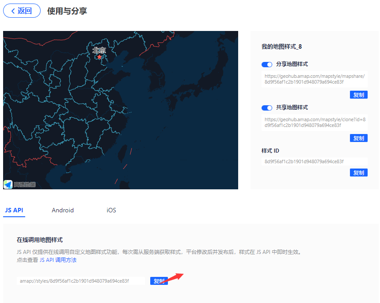Select the mapshare URL text field
The height and width of the screenshot is (303, 380).
coord(315,79)
